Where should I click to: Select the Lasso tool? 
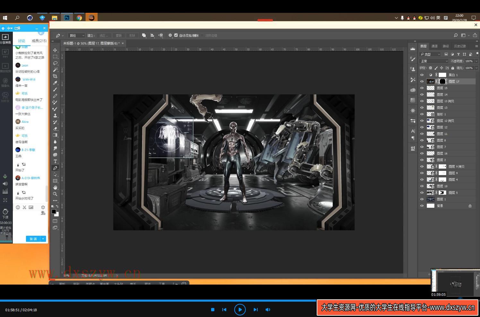[55, 63]
